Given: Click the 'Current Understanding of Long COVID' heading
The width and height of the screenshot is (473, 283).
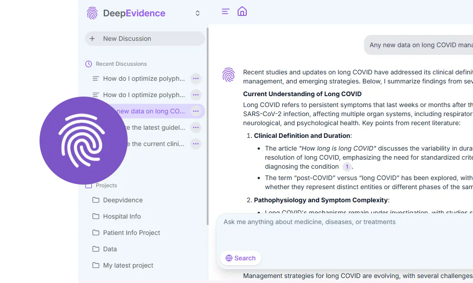Looking at the screenshot, I should 302,94.
